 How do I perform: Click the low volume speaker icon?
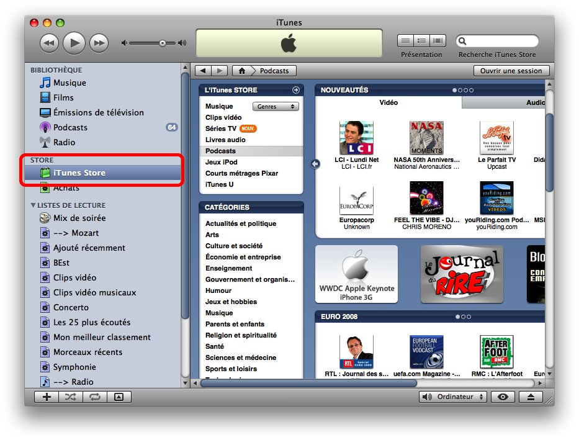[x=124, y=43]
